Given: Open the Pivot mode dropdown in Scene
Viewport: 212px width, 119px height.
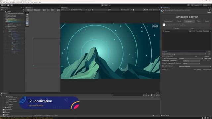Looking at the screenshot, I should [x=30, y=10].
